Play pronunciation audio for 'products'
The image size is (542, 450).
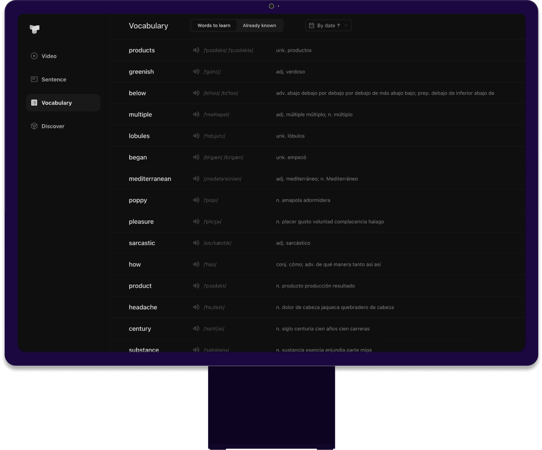(x=196, y=50)
